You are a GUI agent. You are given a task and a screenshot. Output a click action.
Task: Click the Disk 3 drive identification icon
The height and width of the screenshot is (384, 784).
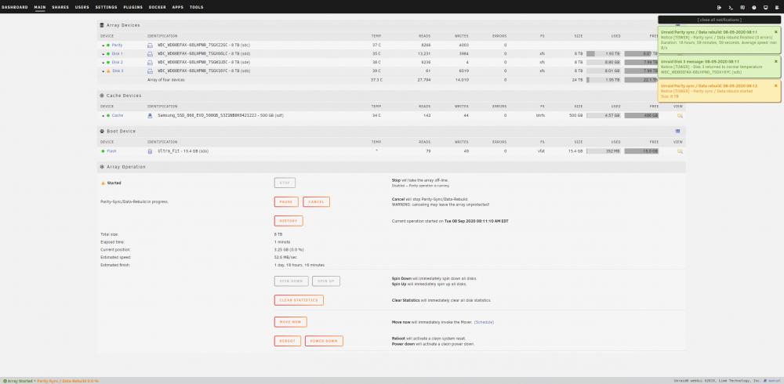tap(150, 71)
